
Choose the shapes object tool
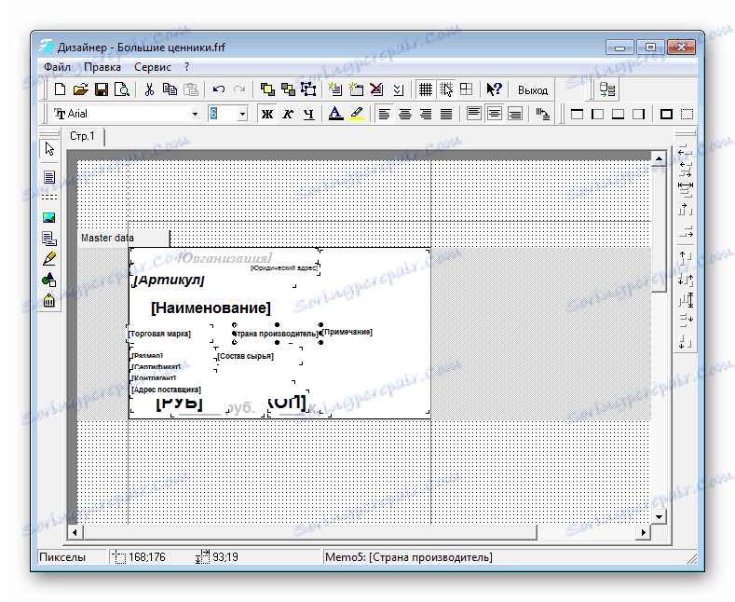[x=49, y=280]
